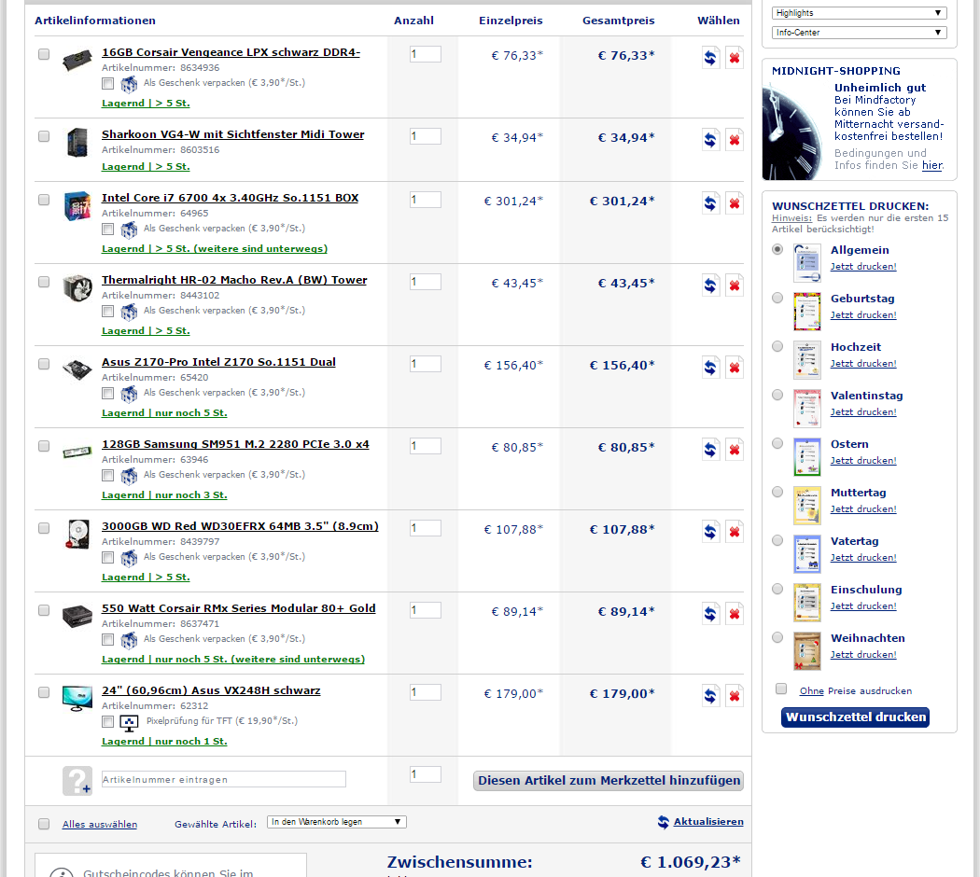This screenshot has width=980, height=877.
Task: Click the Aktualisieren link
Action: [x=708, y=822]
